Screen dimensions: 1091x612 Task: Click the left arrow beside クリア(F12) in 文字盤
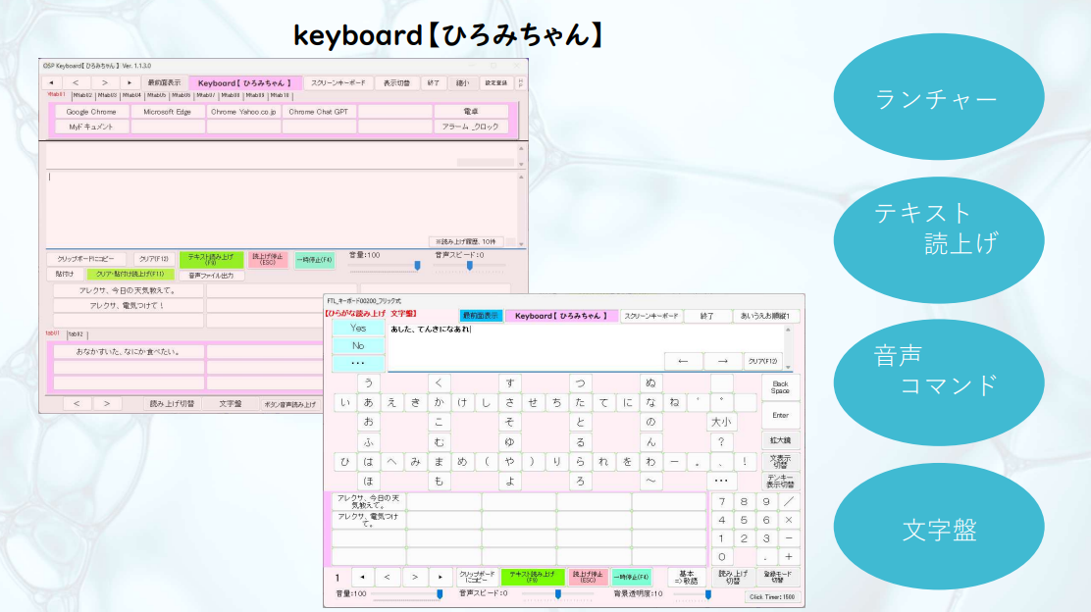click(683, 361)
